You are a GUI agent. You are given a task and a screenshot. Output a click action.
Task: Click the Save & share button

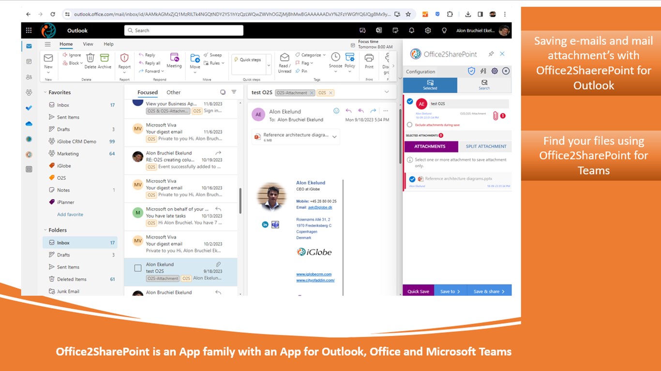coord(489,291)
